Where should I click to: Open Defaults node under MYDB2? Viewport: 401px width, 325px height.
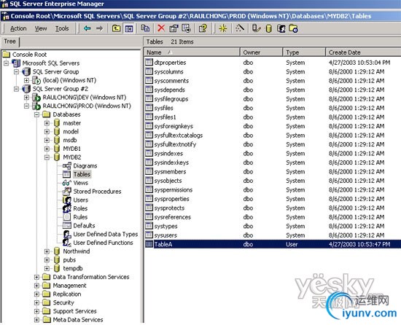pos(84,226)
